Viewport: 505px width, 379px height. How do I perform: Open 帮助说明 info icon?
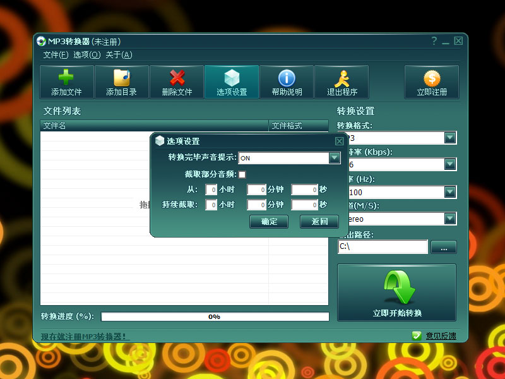click(x=287, y=78)
